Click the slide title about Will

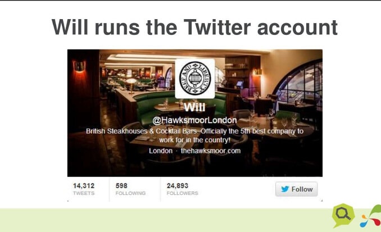[x=194, y=27]
